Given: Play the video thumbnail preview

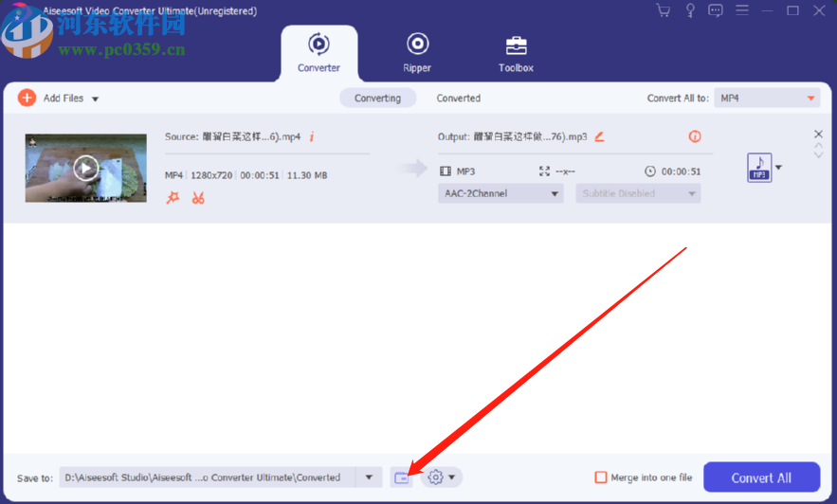Looking at the screenshot, I should pos(85,169).
